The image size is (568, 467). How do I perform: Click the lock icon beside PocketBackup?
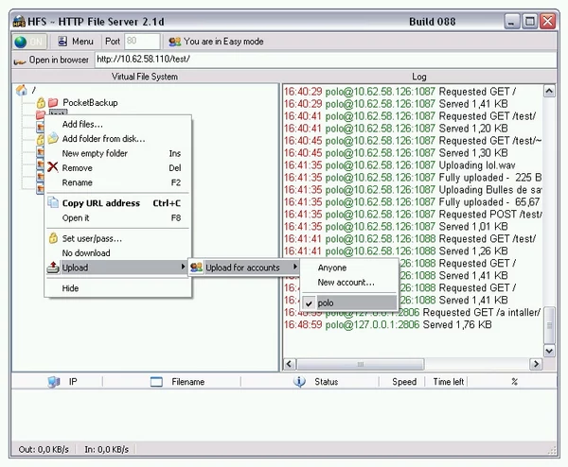pos(41,103)
